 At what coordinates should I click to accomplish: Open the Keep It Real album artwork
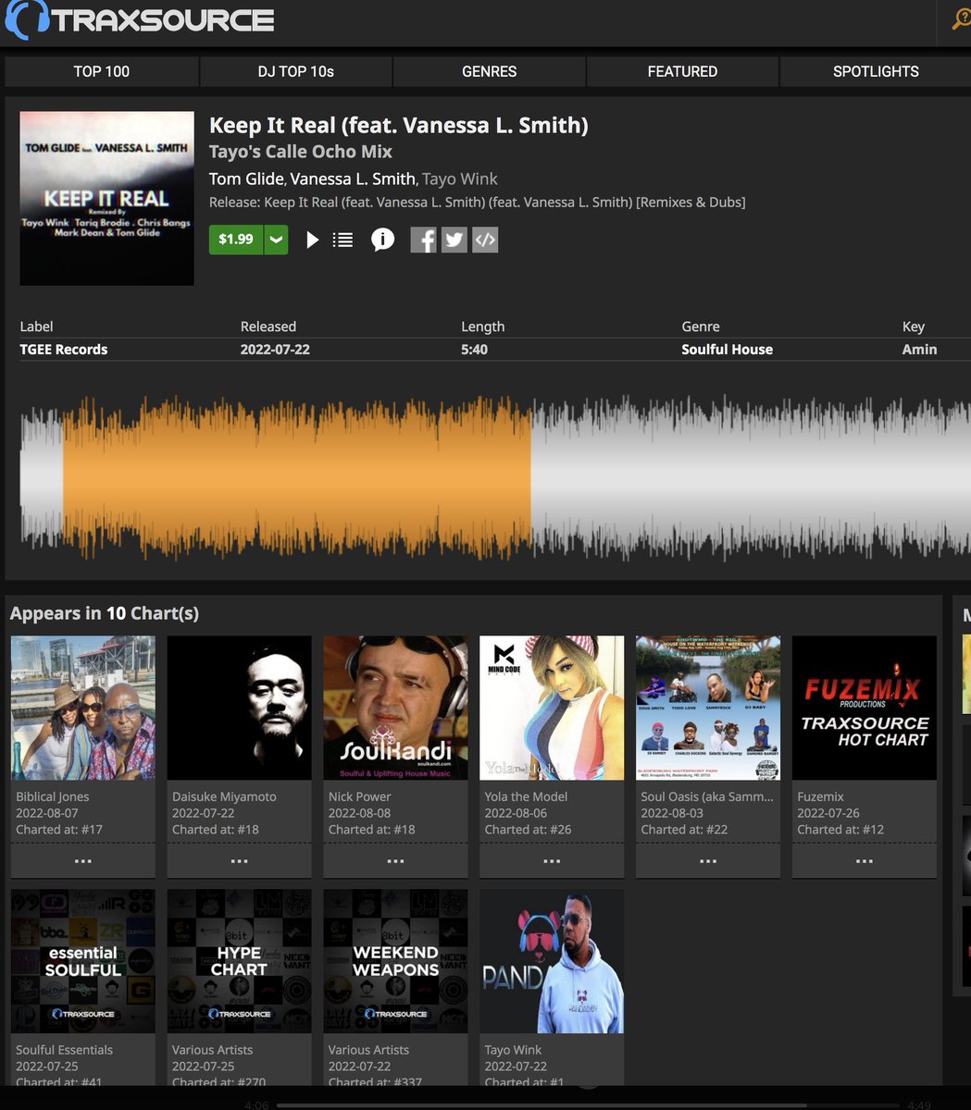tap(106, 198)
